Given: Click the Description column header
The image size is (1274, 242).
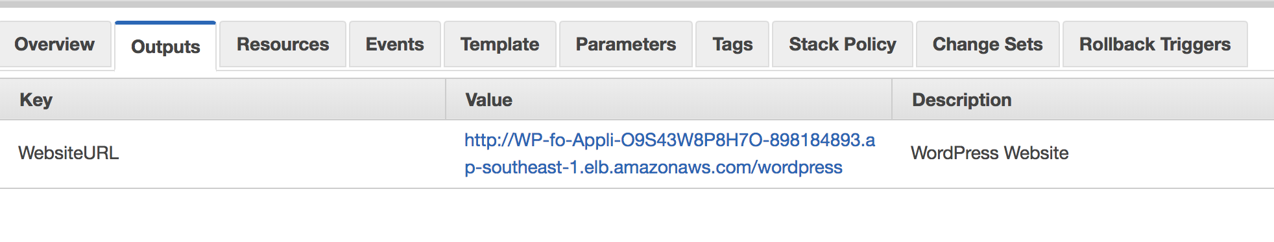Looking at the screenshot, I should (x=1083, y=100).
